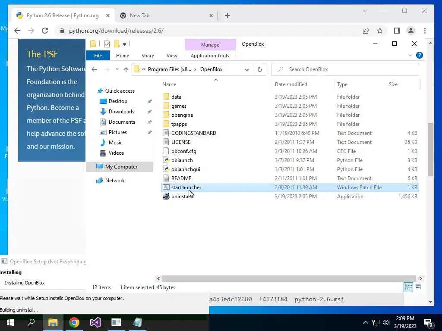Open Visual Studio from taskbar
The width and height of the screenshot is (442, 331).
[95, 322]
